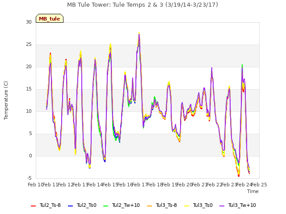Click the chart title text
Viewport: 286px width, 214px height.
pyautogui.click(x=143, y=5)
